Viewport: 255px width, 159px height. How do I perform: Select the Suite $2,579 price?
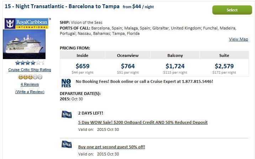click(x=224, y=66)
